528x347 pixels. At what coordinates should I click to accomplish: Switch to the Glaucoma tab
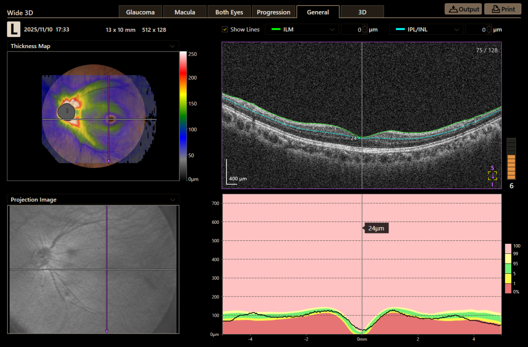(140, 12)
